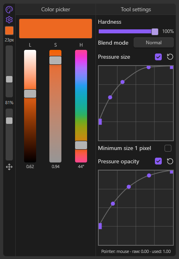Click the large orange color preview bar
The height and width of the screenshot is (259, 179).
[x=55, y=29]
